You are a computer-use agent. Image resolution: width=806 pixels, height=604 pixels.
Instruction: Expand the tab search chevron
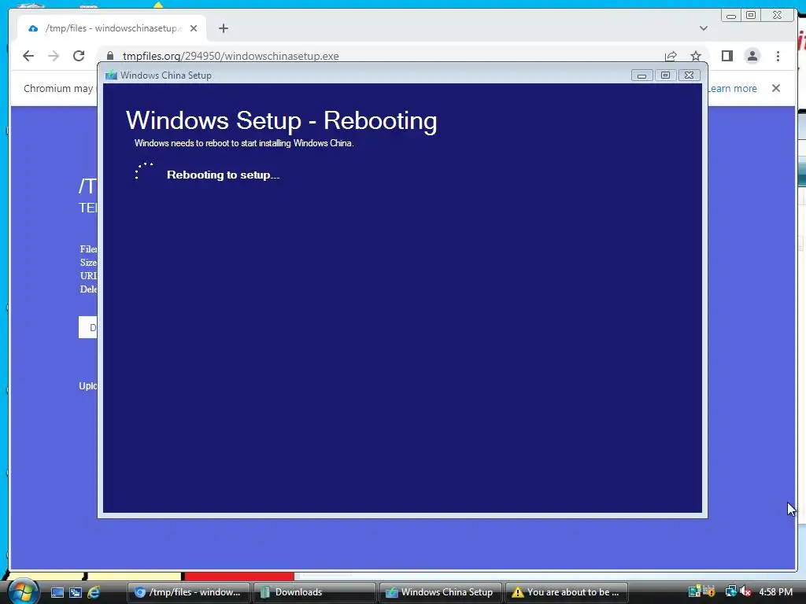click(x=704, y=28)
